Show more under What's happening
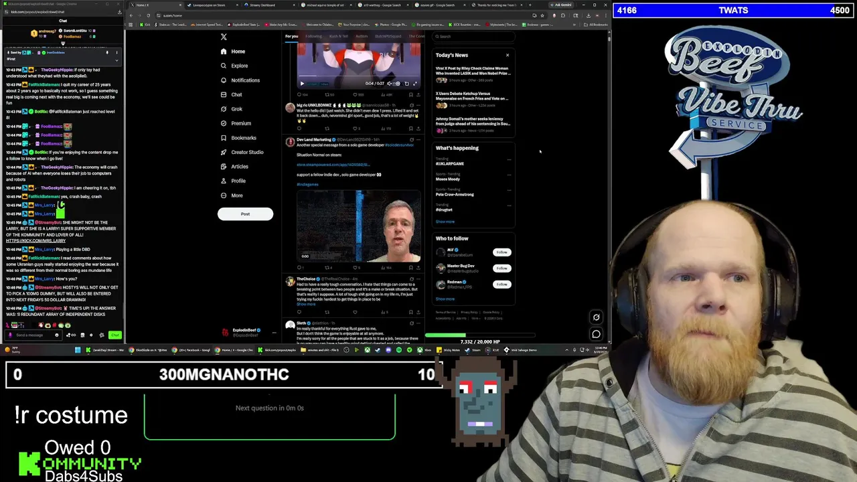 point(445,222)
